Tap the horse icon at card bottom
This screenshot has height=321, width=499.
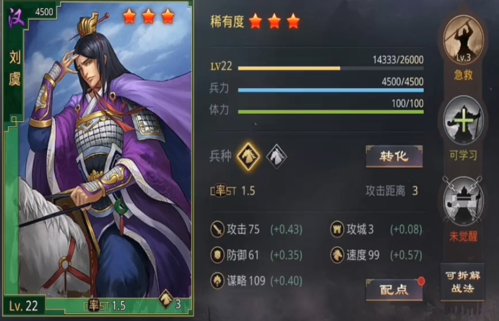(166, 299)
